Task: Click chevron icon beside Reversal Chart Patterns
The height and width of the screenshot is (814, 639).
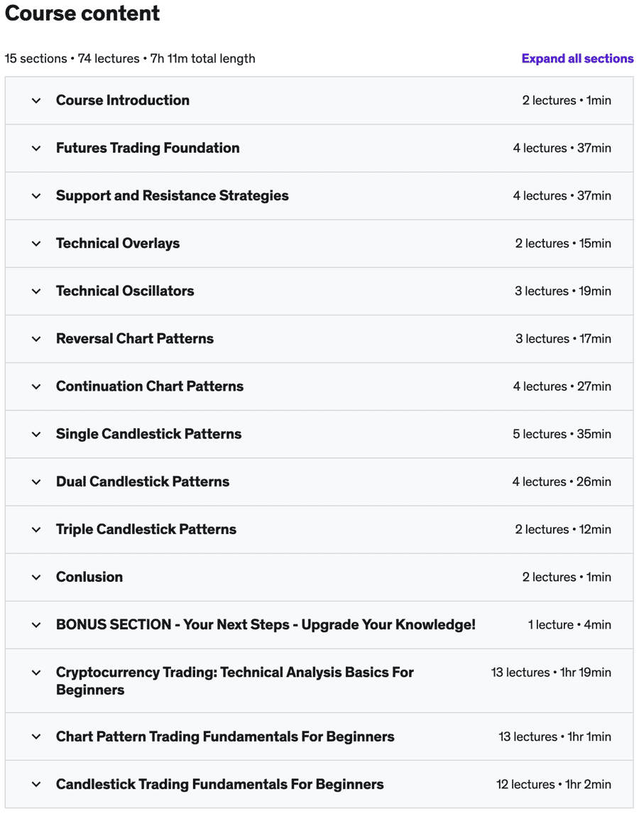Action: tap(36, 339)
